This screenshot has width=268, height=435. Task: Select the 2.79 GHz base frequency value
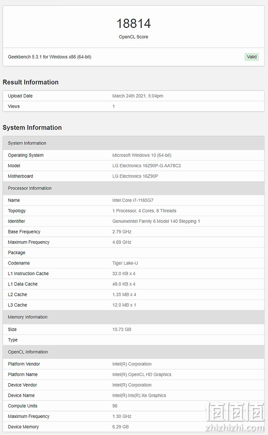[122, 232]
